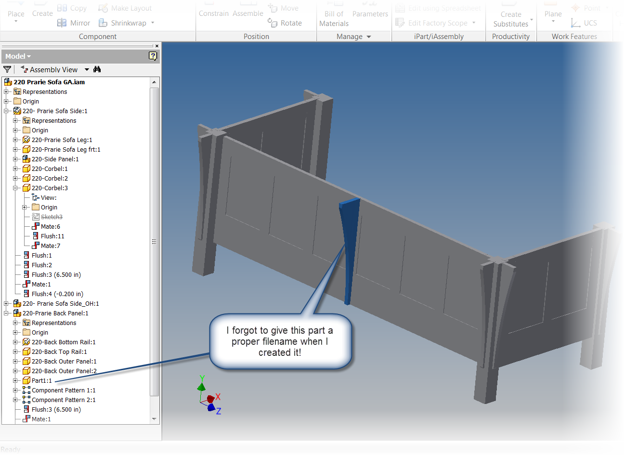Viewport: 624px width, 455px height.
Task: Click the 220-Corbel:1 part icon
Action: click(26, 169)
